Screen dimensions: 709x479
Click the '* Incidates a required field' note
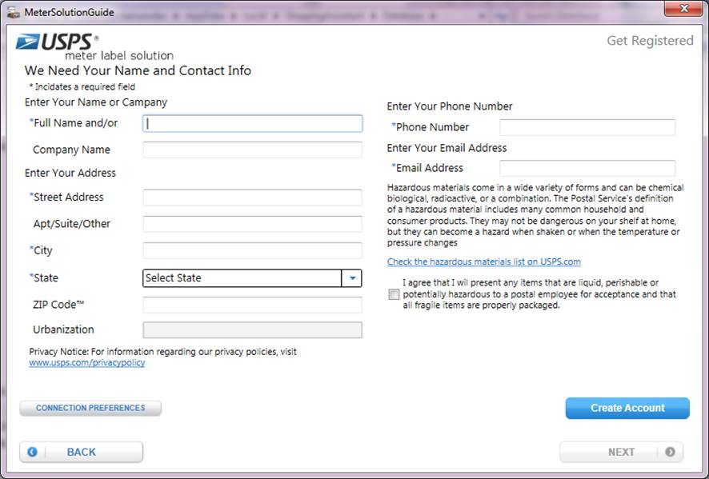point(82,86)
